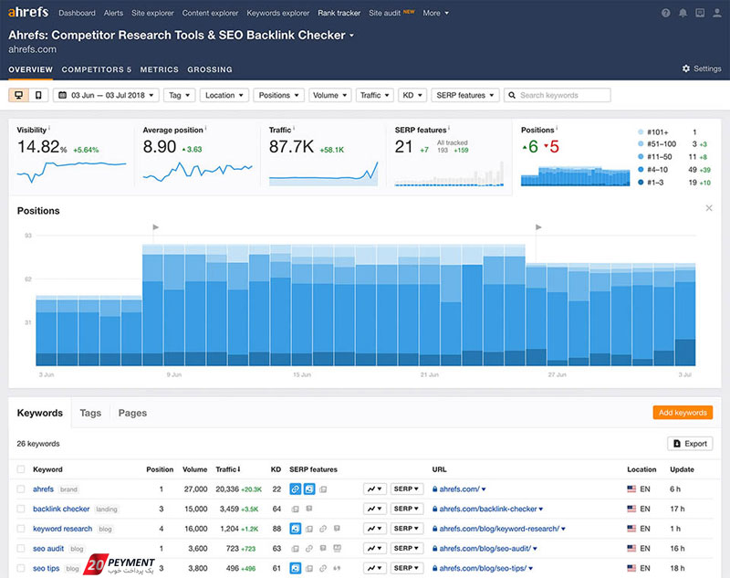This screenshot has height=578, width=730.
Task: Close the Positions chart panel
Action: pos(709,208)
